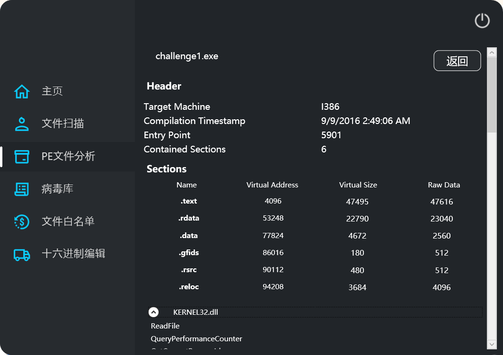This screenshot has width=503, height=355.
Task: Click the vertical scrollbar thumb
Action: click(492, 95)
